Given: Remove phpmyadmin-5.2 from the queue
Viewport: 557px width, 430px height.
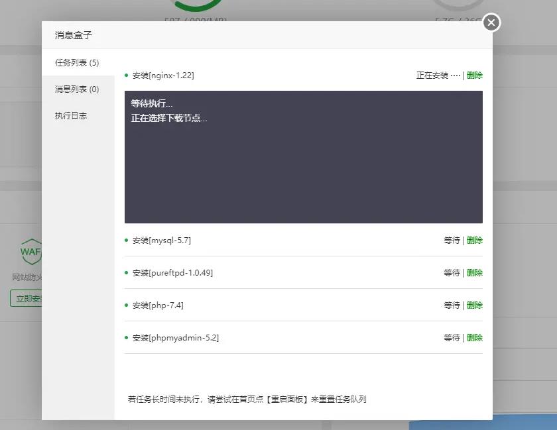Looking at the screenshot, I should tap(475, 337).
